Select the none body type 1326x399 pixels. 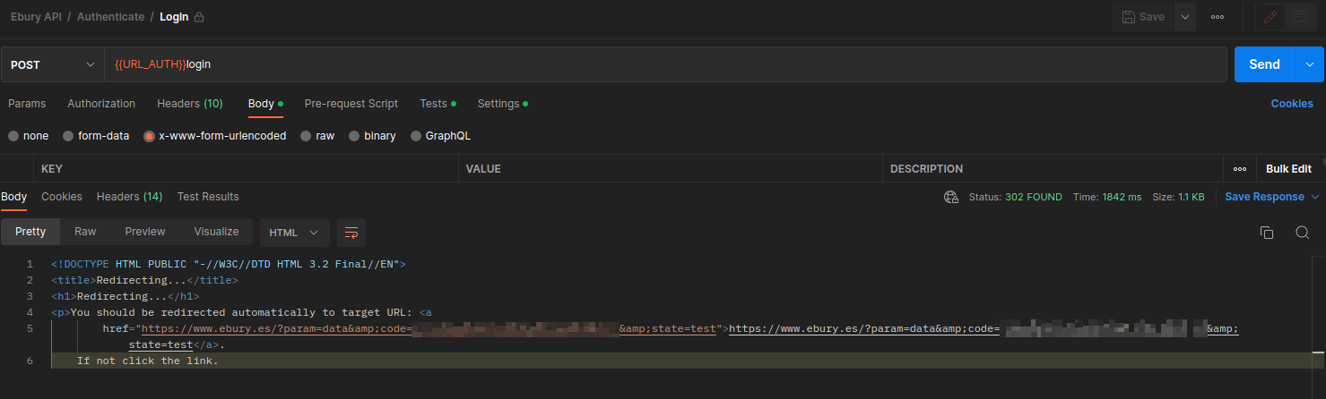tap(29, 136)
